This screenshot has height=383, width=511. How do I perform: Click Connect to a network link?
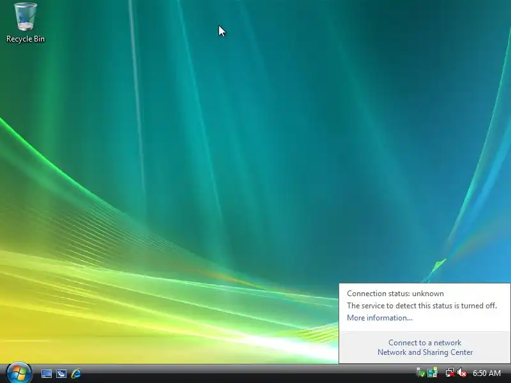click(x=425, y=343)
